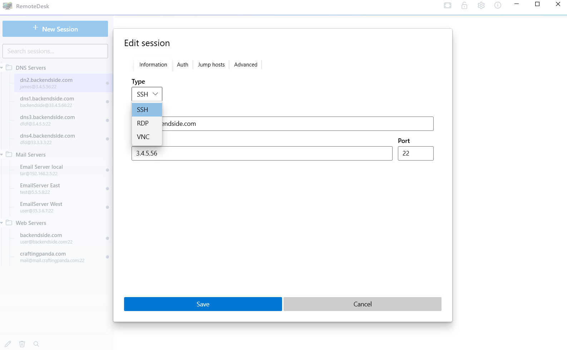Collapse the DNS Servers group arrow
The image size is (567, 350).
pos(2,68)
